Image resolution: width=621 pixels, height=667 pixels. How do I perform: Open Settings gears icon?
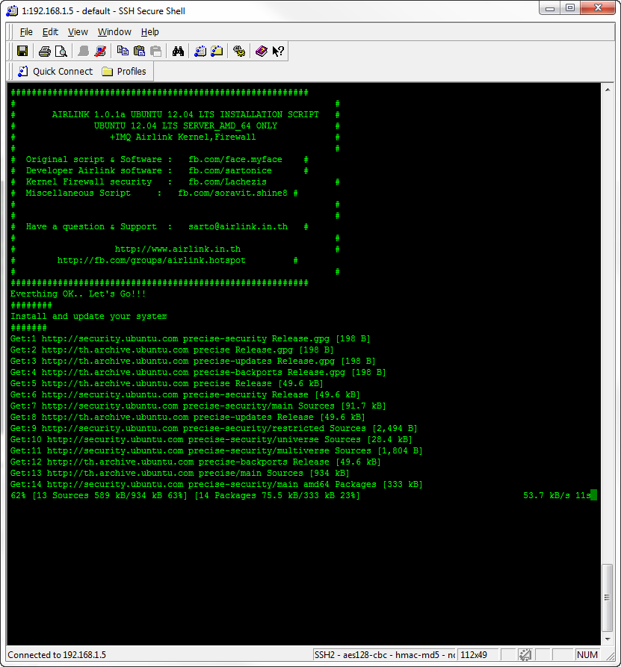coord(239,52)
